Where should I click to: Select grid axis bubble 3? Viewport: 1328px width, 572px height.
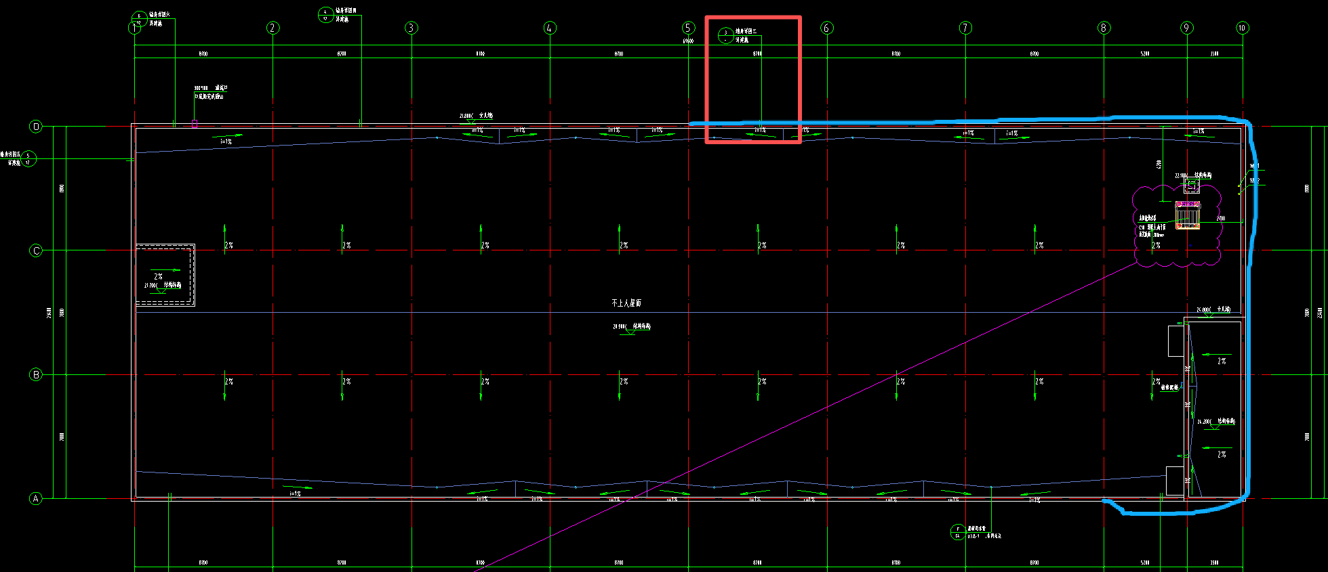(411, 28)
